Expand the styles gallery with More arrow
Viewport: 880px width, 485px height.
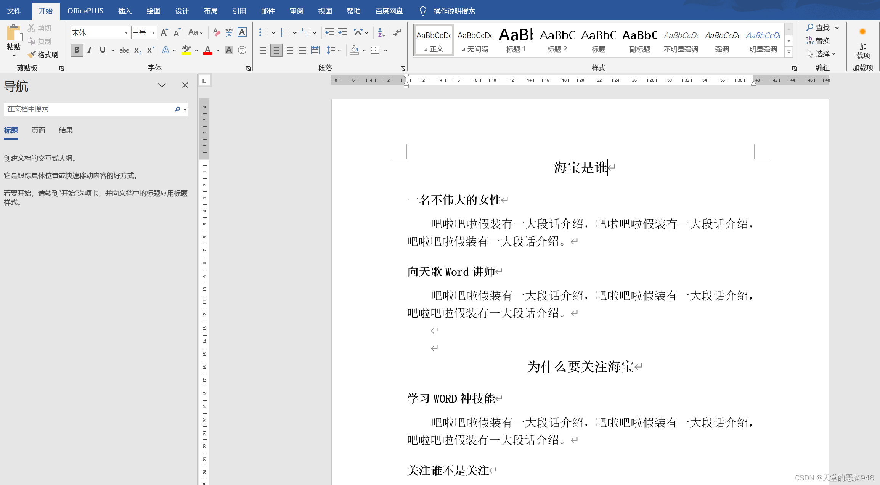tap(789, 52)
